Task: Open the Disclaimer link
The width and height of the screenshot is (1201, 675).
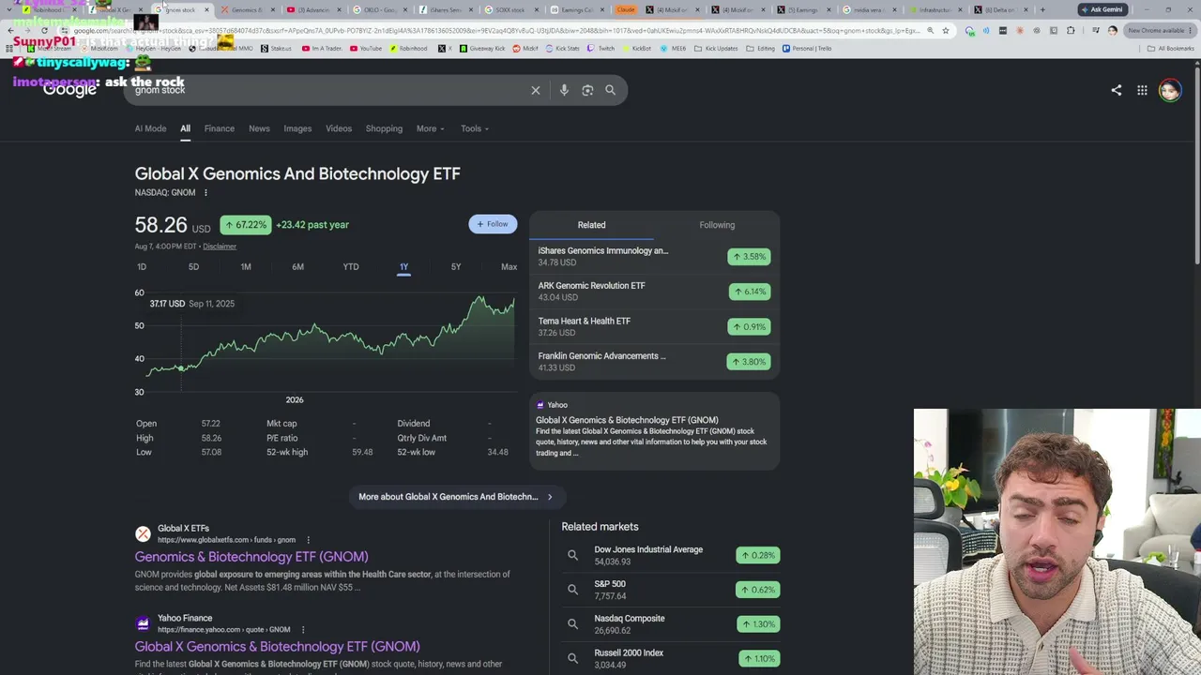Action: pos(220,247)
